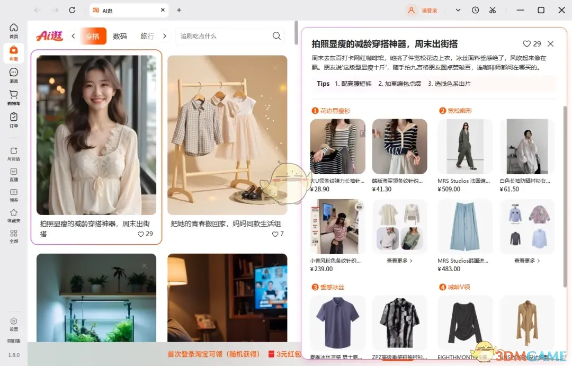Open 收藏夹 favorites star icon
Image resolution: width=572 pixels, height=366 pixels.
coord(14,215)
